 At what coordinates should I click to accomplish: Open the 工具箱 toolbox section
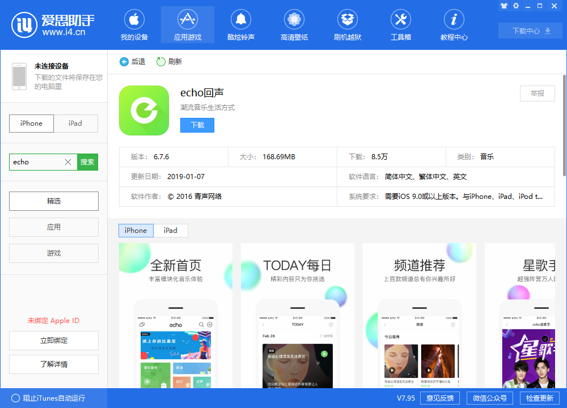pos(400,26)
